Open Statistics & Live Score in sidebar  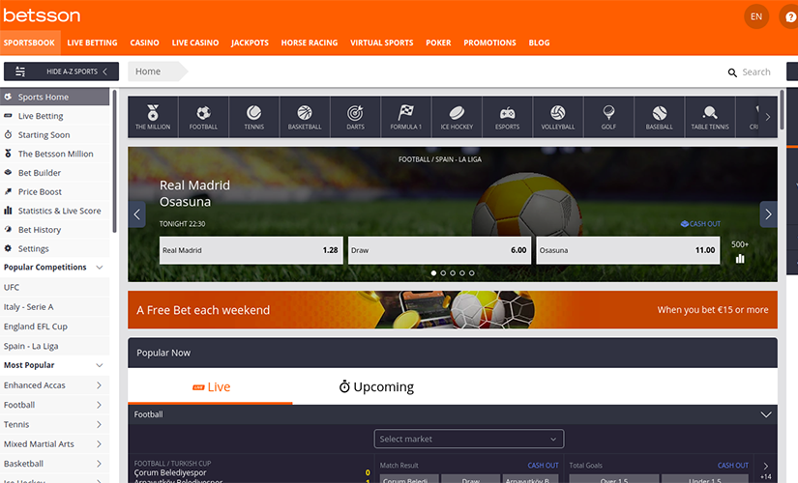pyautogui.click(x=55, y=211)
